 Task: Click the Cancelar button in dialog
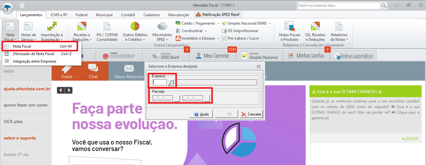pyautogui.click(x=251, y=114)
